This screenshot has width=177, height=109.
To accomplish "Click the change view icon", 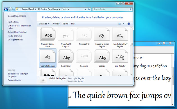I will point(119,24).
